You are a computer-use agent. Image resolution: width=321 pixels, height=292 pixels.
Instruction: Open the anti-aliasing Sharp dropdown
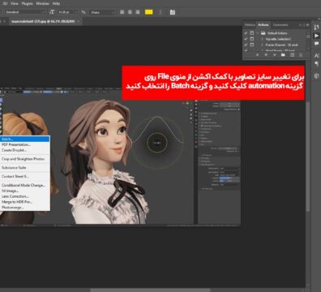[x=102, y=12]
